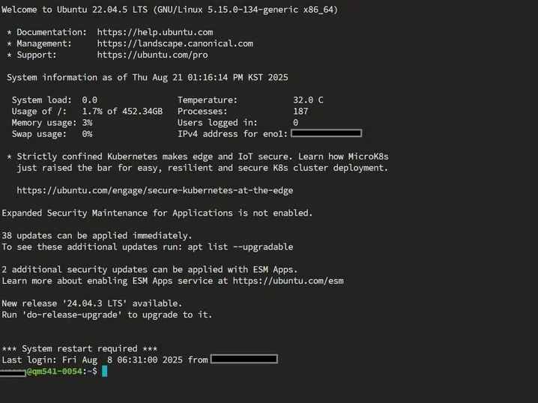Click the redacted last login source box
Image resolution: width=538 pixels, height=403 pixels.
[244, 359]
